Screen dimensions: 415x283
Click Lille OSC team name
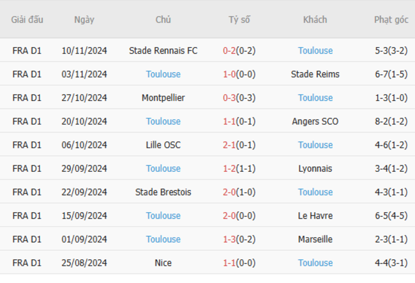point(163,145)
